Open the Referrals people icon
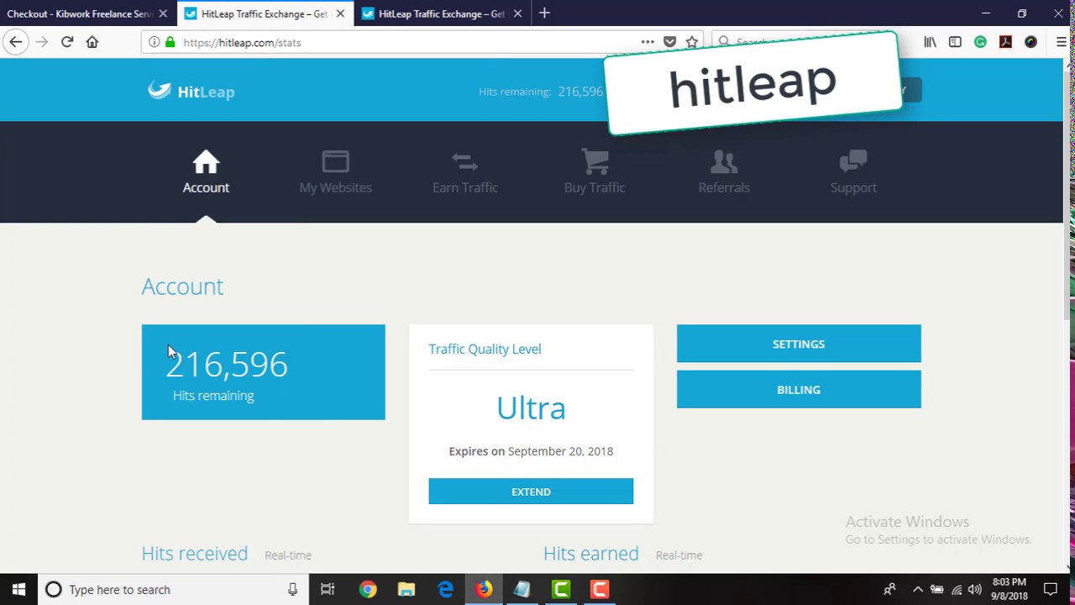The width and height of the screenshot is (1075, 605). click(x=724, y=161)
